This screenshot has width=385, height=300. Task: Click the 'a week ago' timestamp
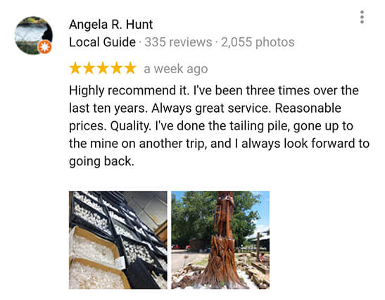click(176, 69)
